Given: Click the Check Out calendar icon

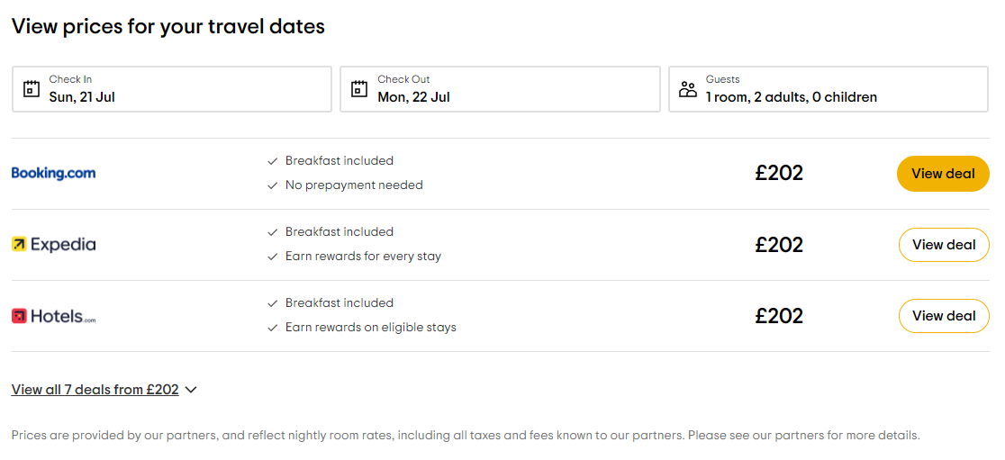Looking at the screenshot, I should [x=359, y=89].
